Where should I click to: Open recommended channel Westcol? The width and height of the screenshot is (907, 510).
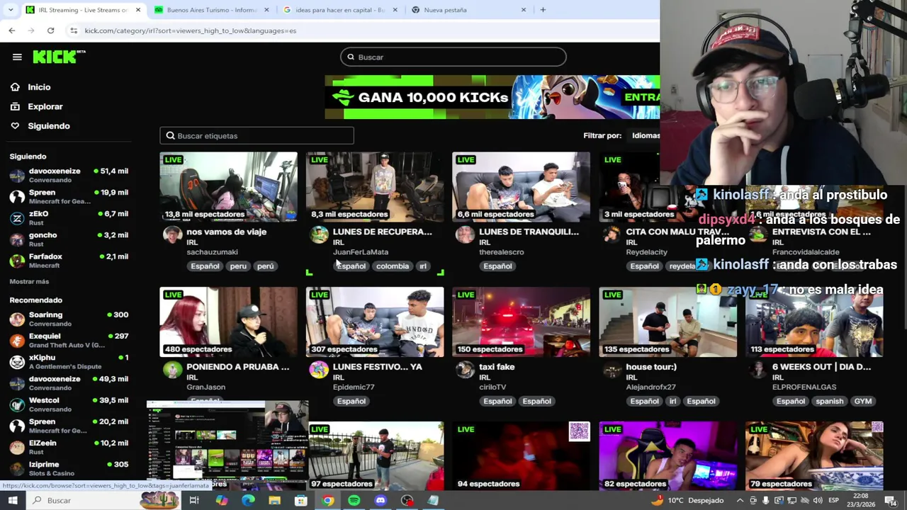[69, 404]
